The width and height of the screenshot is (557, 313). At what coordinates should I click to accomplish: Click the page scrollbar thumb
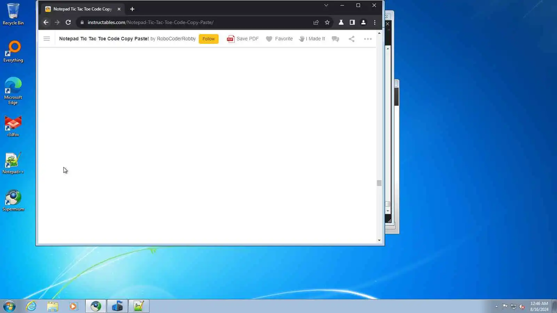coord(379,183)
